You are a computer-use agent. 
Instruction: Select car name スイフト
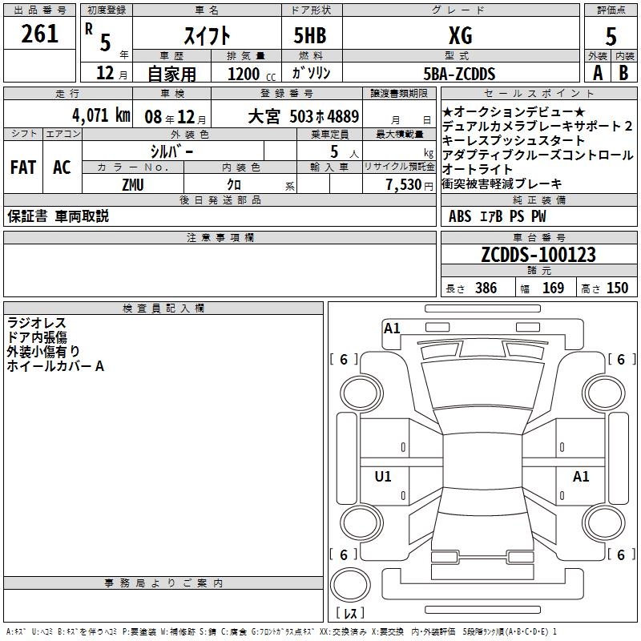[207, 35]
